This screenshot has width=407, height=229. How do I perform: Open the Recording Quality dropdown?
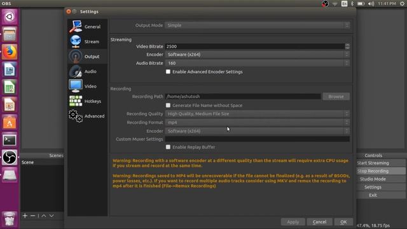point(257,114)
